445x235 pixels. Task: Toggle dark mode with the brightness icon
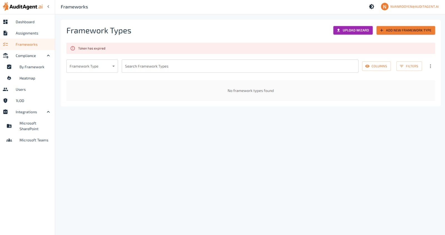tap(371, 7)
